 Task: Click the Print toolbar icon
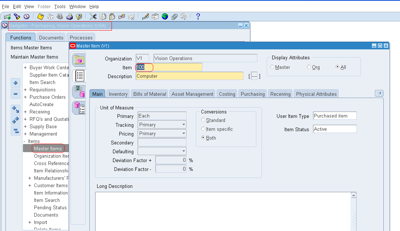[x=69, y=17]
